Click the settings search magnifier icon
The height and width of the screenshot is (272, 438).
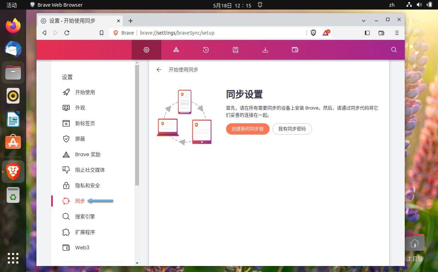click(394, 50)
